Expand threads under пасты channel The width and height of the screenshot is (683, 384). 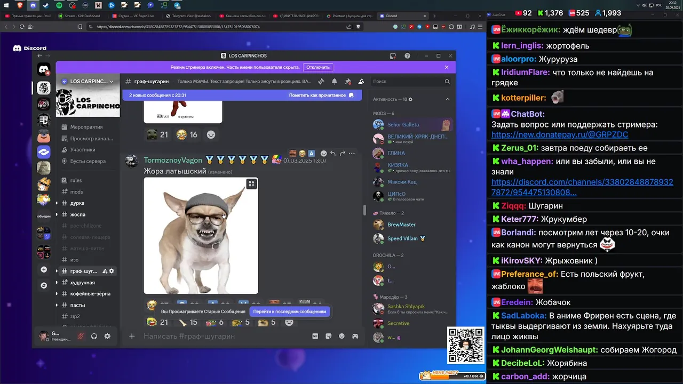pos(57,305)
